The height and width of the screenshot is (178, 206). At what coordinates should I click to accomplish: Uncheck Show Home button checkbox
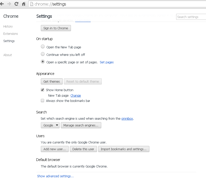(x=42, y=90)
